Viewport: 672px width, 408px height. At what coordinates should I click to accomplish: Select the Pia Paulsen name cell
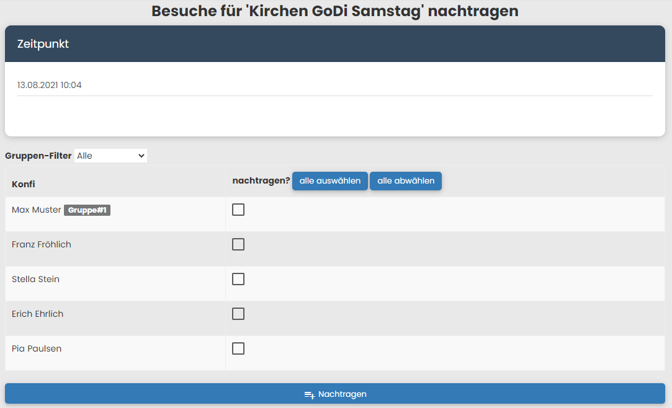[37, 349]
